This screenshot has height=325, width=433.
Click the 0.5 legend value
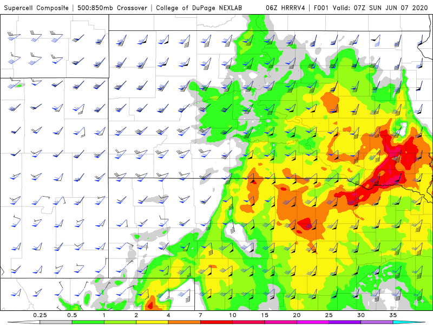[x=72, y=315]
